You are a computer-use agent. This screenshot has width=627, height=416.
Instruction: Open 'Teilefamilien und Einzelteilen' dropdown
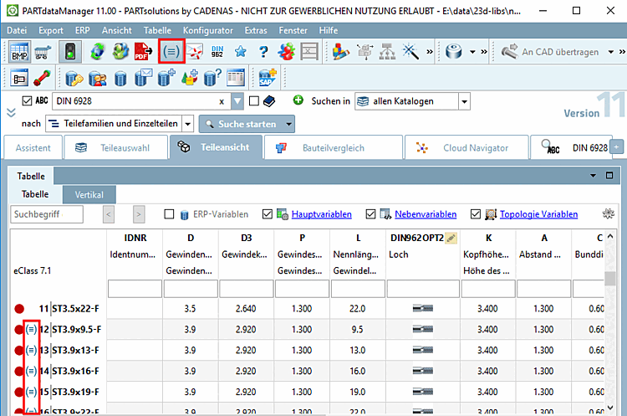187,124
